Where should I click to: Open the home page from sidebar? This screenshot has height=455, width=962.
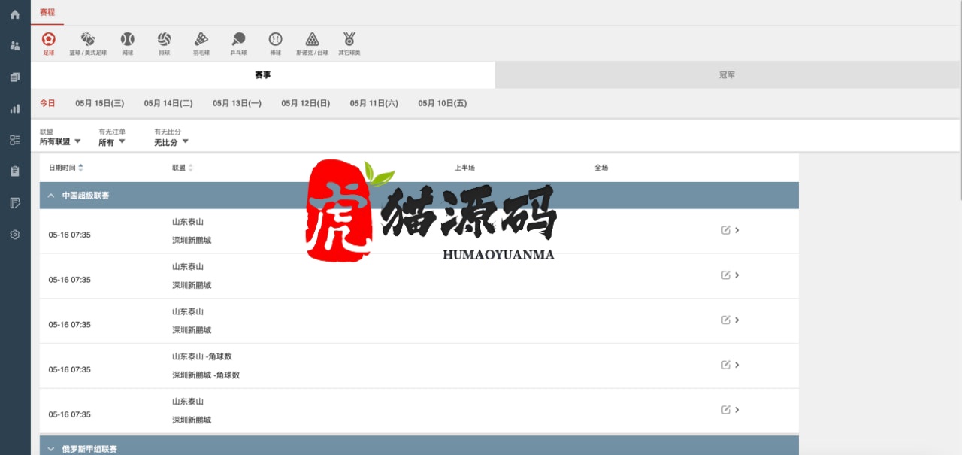(x=15, y=14)
